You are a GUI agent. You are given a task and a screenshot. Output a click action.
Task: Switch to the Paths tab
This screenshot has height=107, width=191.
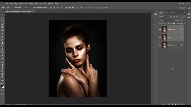pyautogui.click(x=166, y=13)
